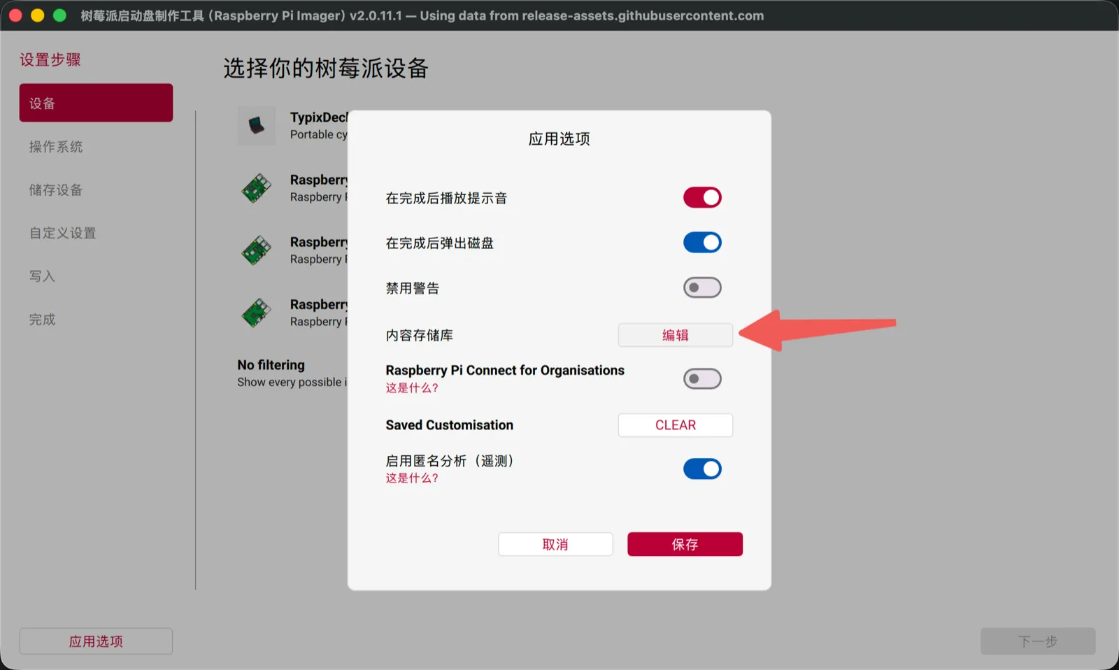Jump to the 写入 step
This screenshot has width=1119, height=670.
coord(42,276)
